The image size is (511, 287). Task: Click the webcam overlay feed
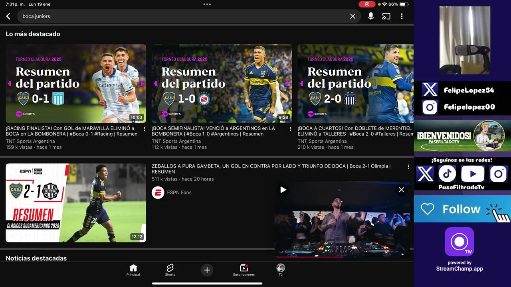[465, 40]
